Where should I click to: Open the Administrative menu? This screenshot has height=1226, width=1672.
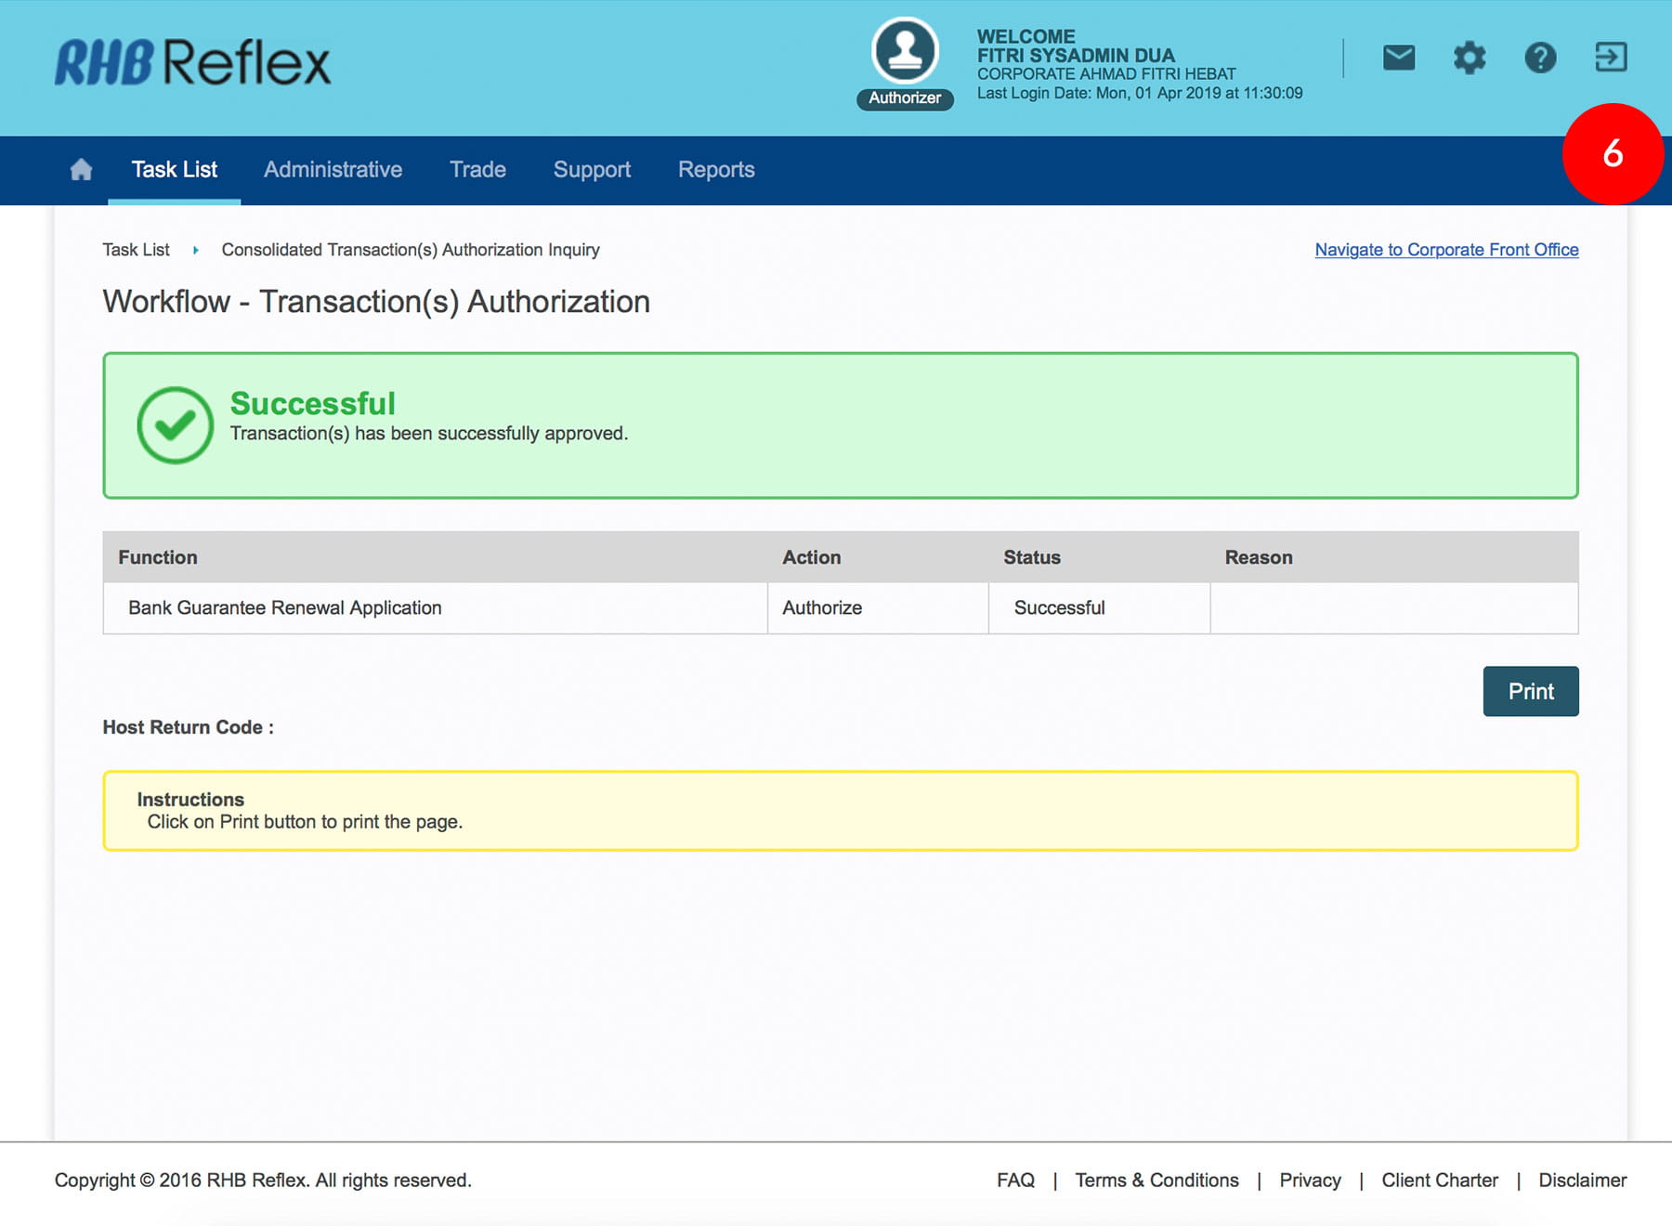pos(333,170)
